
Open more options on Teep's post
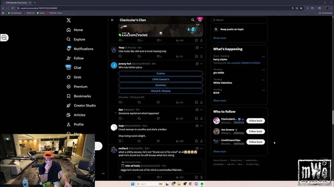click(x=201, y=48)
